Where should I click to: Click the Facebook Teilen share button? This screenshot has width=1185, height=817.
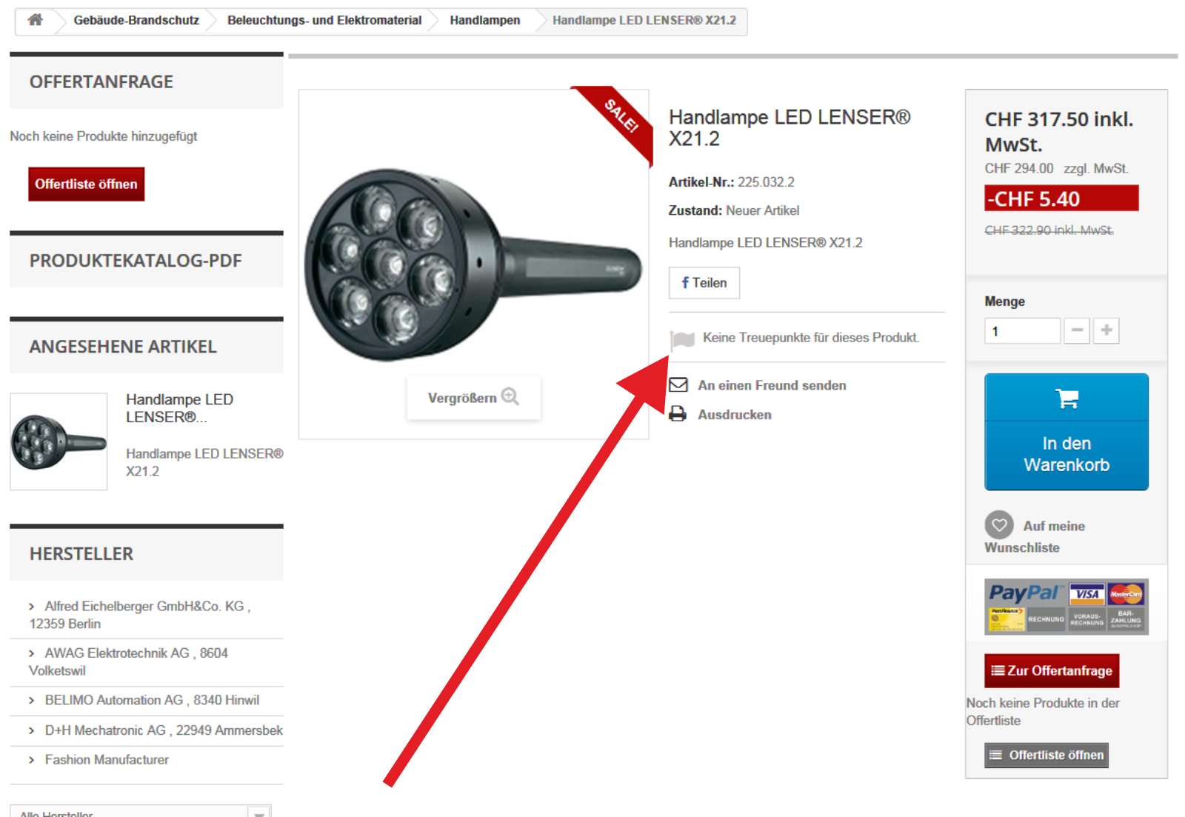click(x=704, y=283)
